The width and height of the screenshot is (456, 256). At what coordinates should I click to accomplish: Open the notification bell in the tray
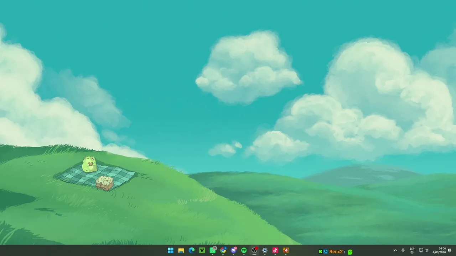450,250
